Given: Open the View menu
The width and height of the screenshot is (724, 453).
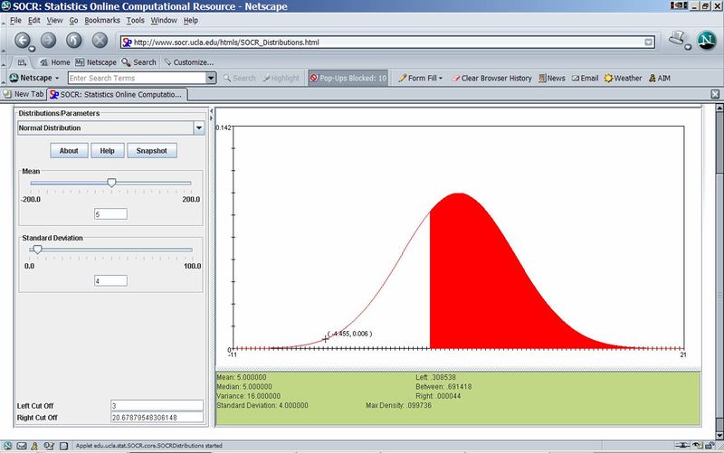Looking at the screenshot, I should (54, 20).
